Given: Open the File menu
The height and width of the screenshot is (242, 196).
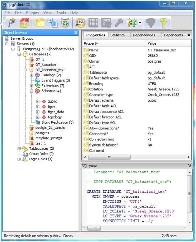Looking at the screenshot, I should point(7,13).
